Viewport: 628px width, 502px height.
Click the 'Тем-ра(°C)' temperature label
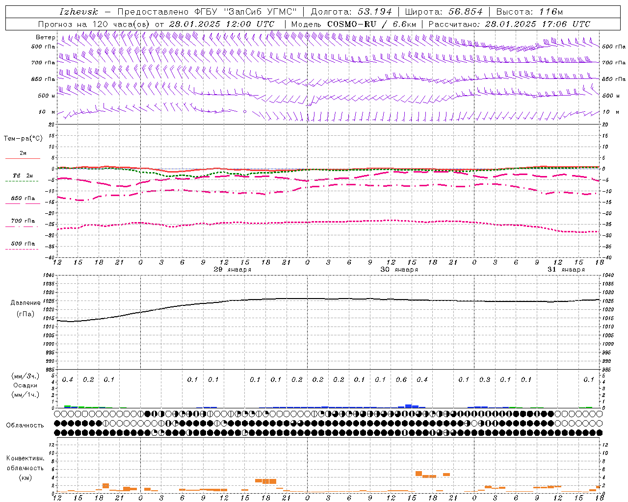pos(23,139)
